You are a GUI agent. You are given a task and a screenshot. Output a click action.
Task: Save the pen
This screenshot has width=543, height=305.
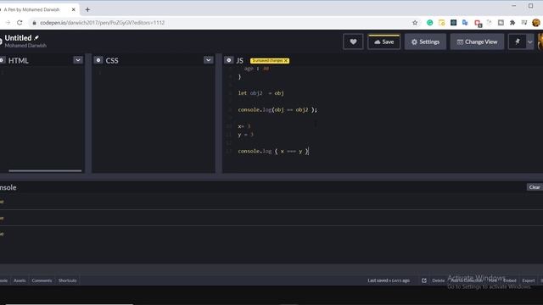tap(383, 42)
